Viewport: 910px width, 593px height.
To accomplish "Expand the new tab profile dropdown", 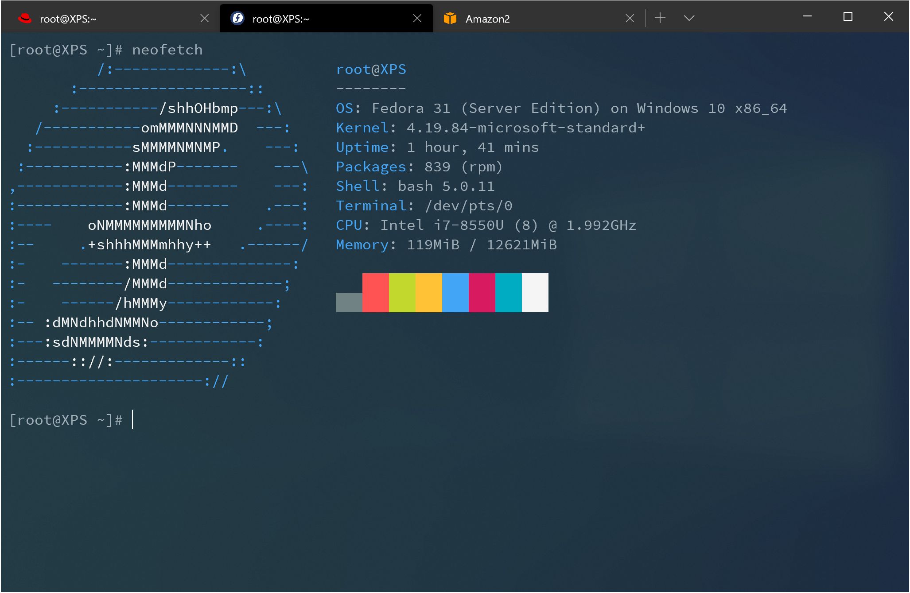I will 689,18.
